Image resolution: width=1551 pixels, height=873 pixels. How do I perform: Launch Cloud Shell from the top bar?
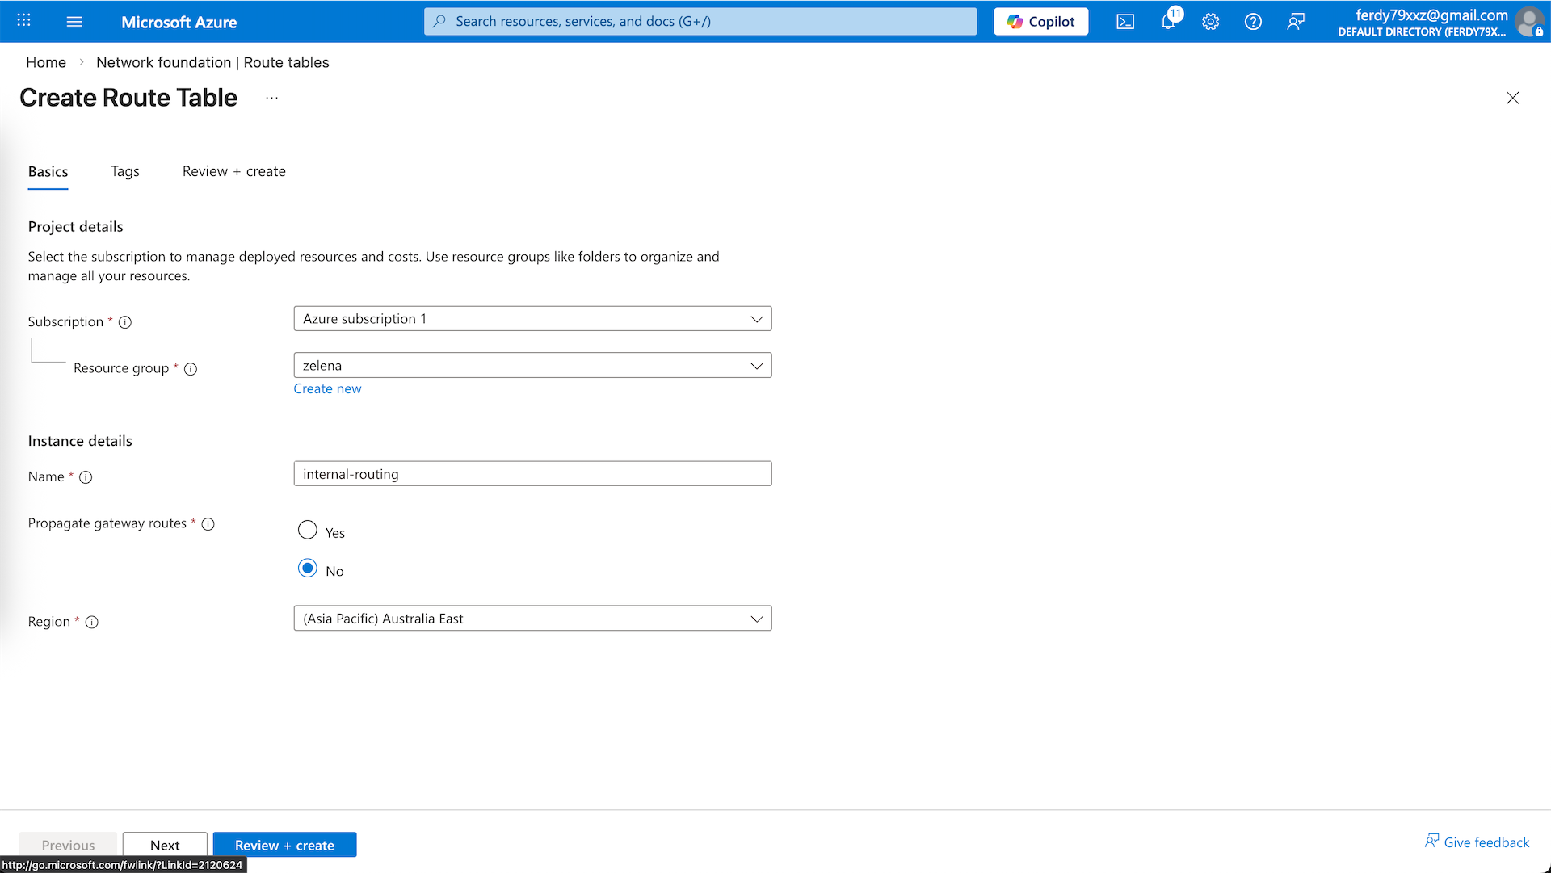click(x=1125, y=22)
